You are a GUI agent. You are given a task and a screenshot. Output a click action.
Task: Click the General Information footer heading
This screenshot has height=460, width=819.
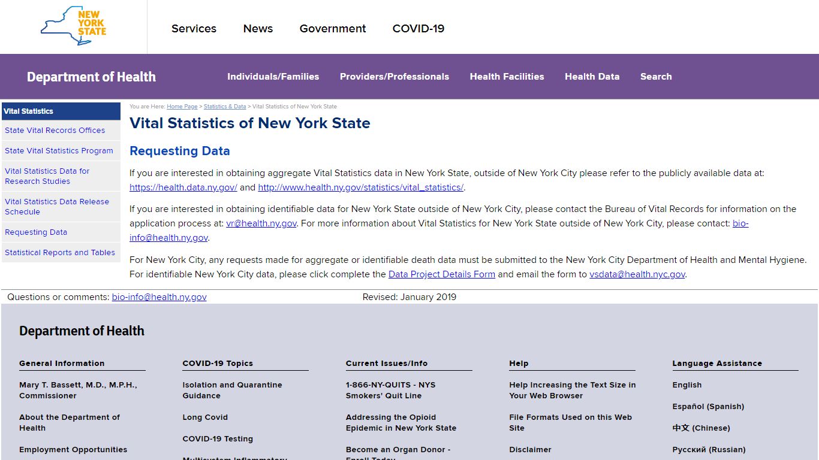[62, 364]
